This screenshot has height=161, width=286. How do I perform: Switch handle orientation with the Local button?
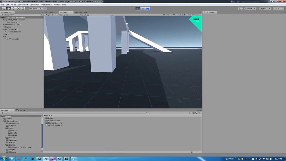[x=43, y=8]
